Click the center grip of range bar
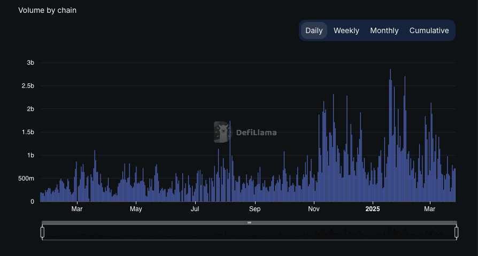The height and width of the screenshot is (256, 478). coord(249,222)
